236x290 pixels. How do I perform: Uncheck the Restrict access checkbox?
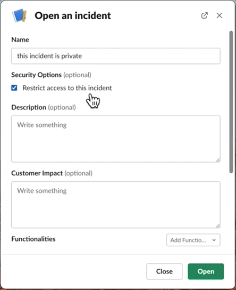pos(14,88)
